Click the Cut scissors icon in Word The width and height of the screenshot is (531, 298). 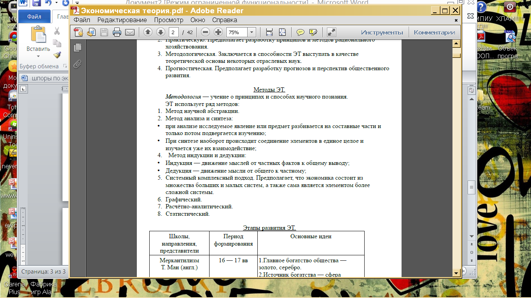coord(57,31)
